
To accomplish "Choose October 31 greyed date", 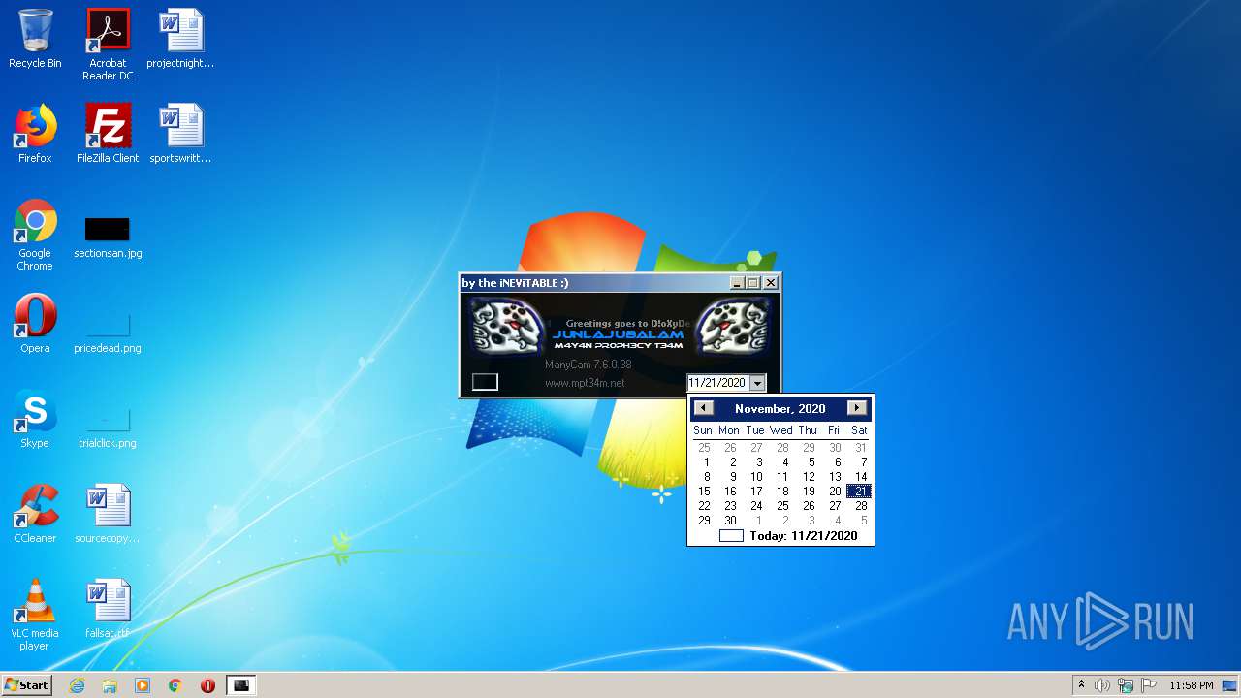I will (860, 448).
